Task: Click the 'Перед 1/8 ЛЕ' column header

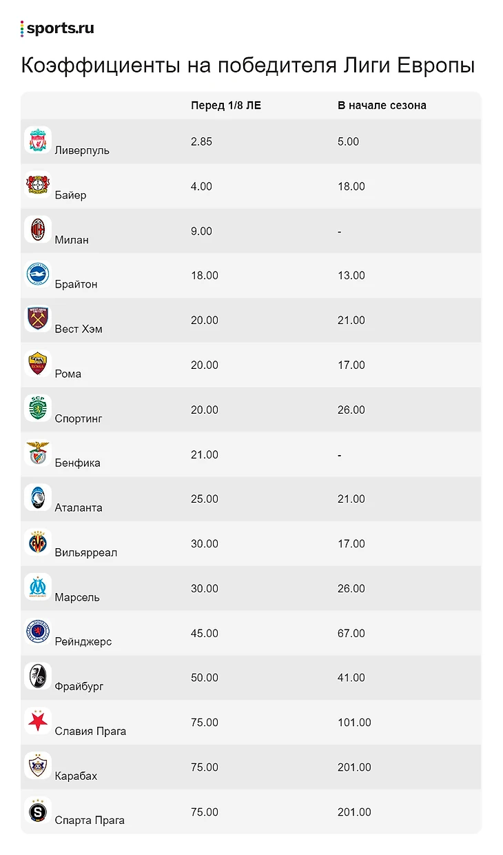Action: [x=226, y=105]
